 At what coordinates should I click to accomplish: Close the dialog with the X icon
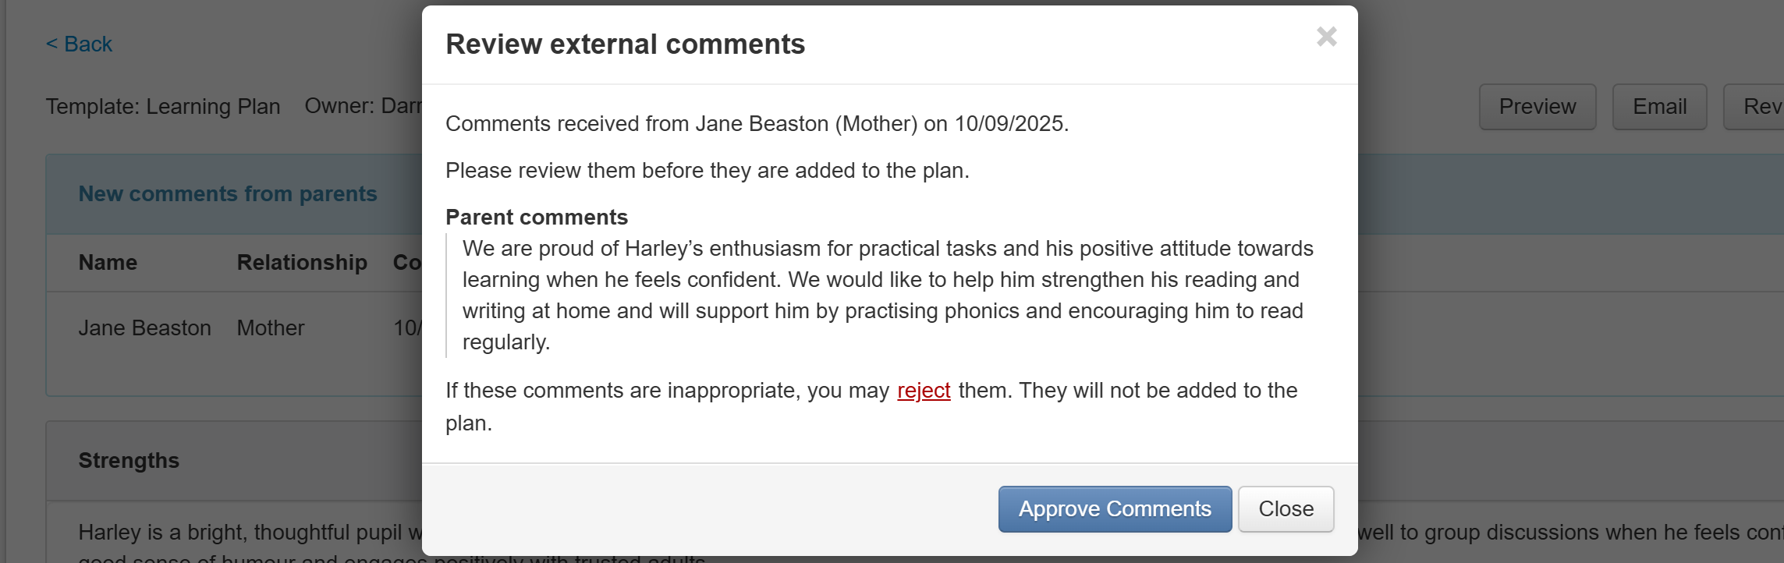pyautogui.click(x=1326, y=37)
